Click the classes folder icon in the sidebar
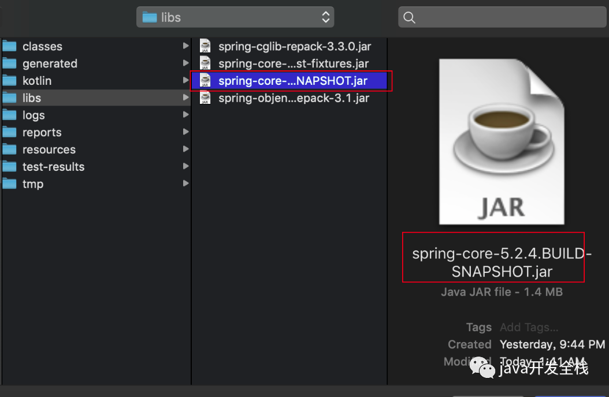This screenshot has height=397, width=609. click(x=10, y=46)
